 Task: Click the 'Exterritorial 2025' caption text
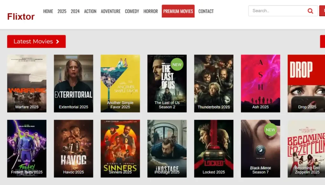click(73, 107)
